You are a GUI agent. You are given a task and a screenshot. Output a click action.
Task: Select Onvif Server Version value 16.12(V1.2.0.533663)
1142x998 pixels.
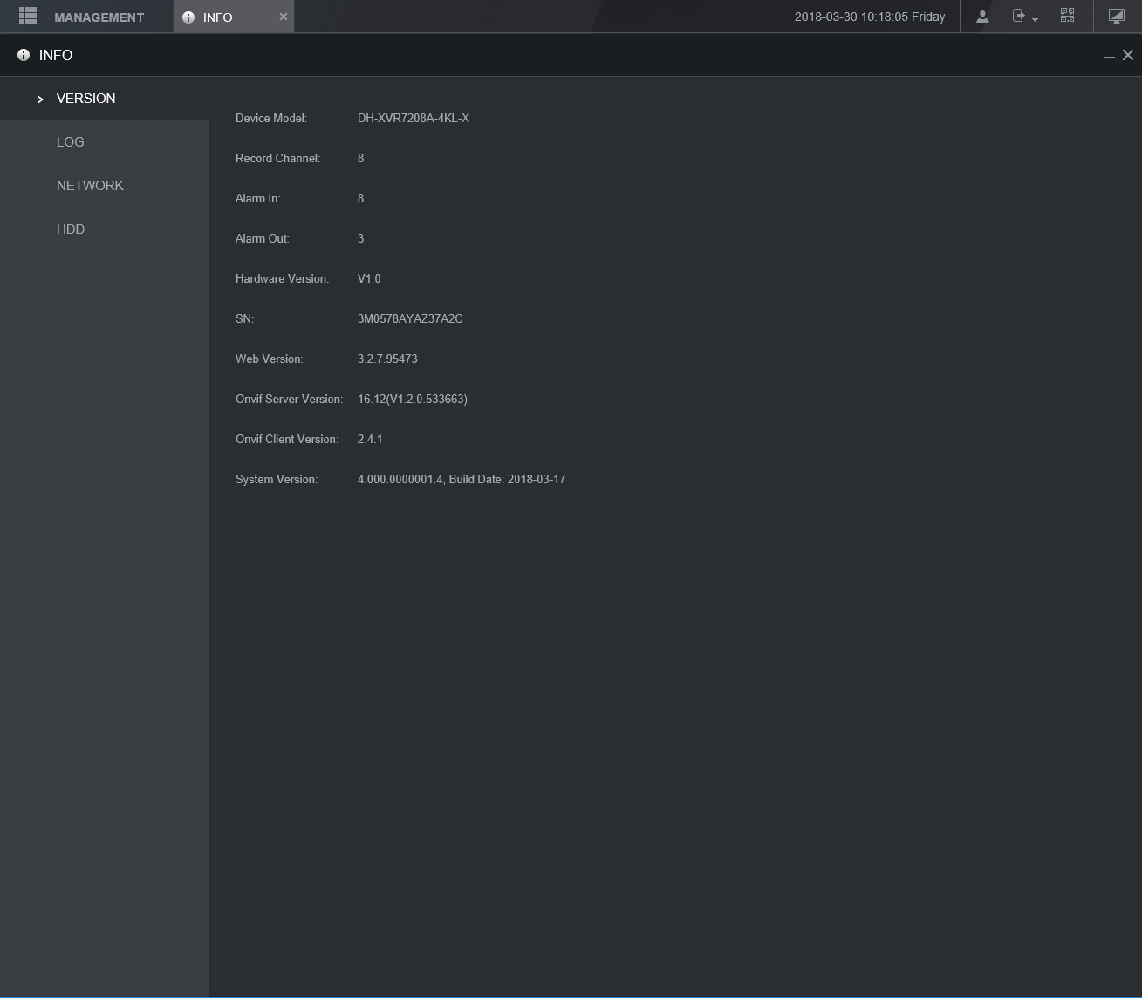coord(413,399)
